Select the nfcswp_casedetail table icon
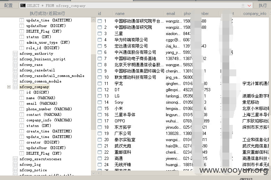This screenshot has width=271, height=180. (x=15, y=70)
